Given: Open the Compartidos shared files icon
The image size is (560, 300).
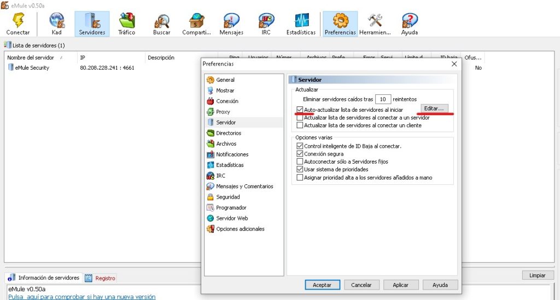Looking at the screenshot, I should tap(196, 24).
